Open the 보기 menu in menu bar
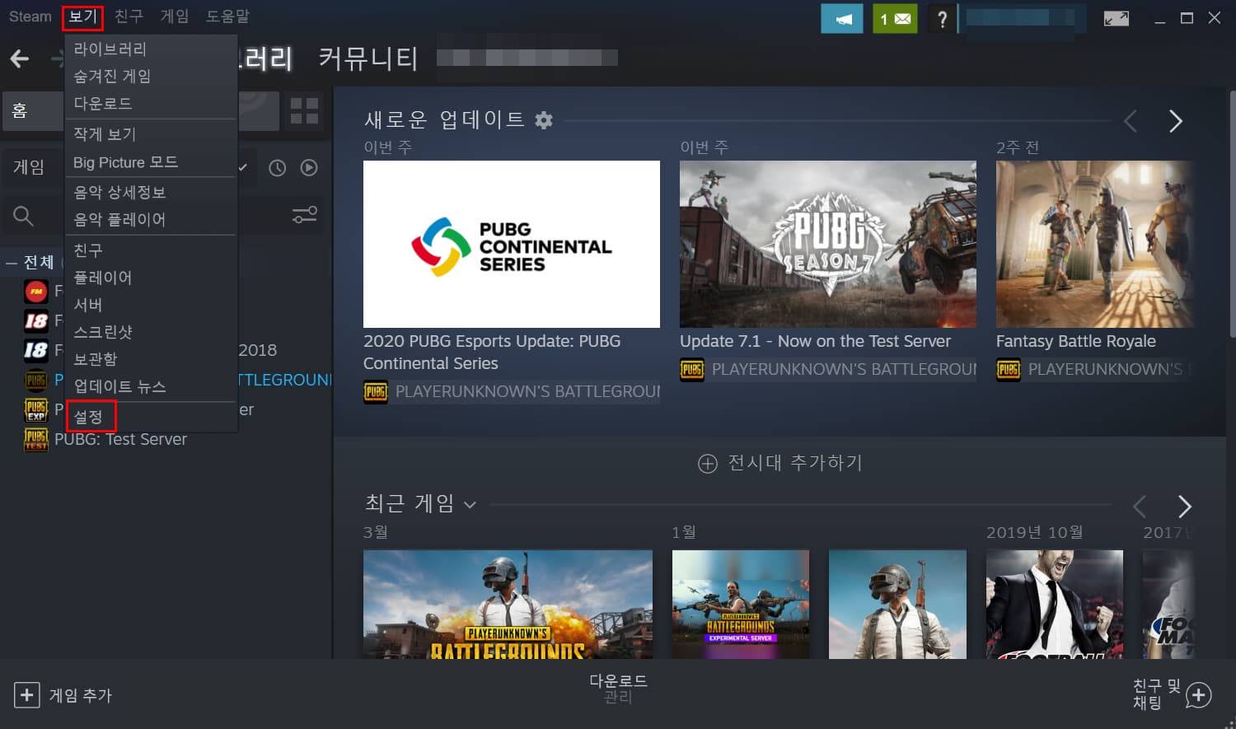The image size is (1236, 729). tap(82, 16)
